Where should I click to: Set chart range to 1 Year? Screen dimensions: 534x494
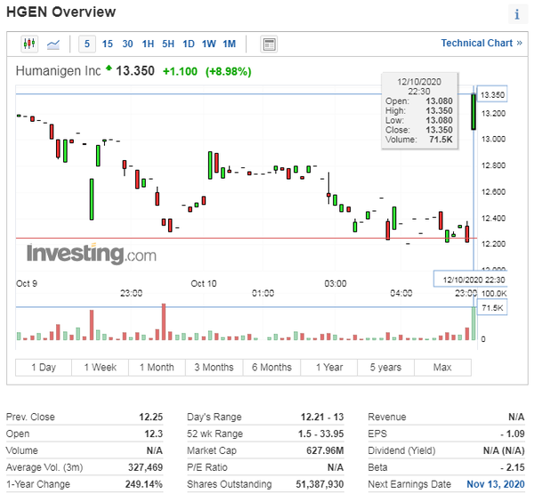point(329,368)
